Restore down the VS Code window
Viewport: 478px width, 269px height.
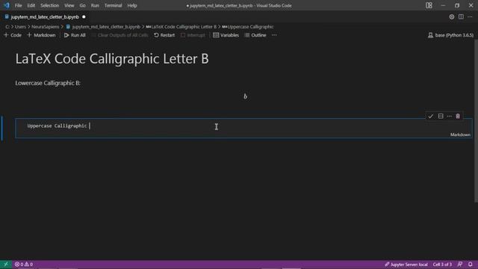[x=457, y=5]
